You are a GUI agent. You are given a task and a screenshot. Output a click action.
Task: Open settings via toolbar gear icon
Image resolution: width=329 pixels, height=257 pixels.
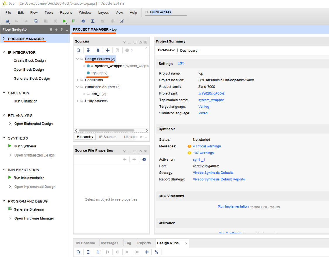pyautogui.click(x=83, y=21)
